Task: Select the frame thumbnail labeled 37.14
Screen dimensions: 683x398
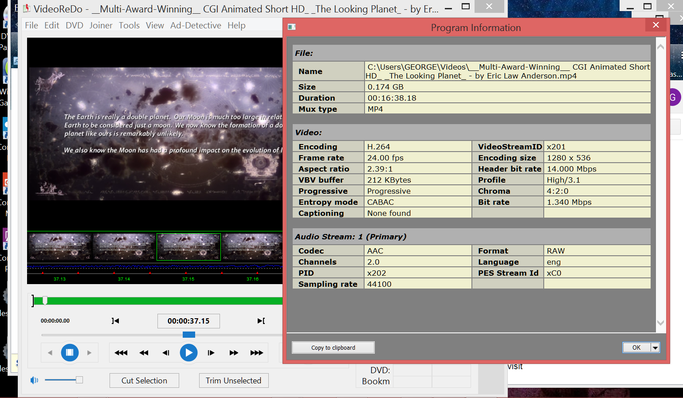Action: pos(124,247)
